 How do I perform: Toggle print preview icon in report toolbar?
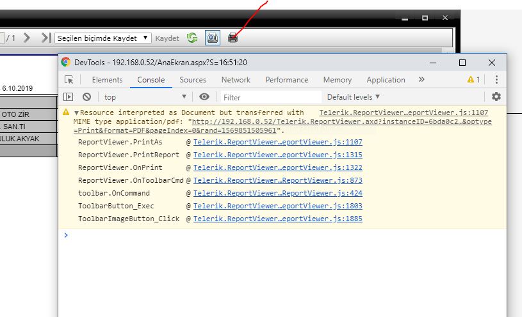213,38
